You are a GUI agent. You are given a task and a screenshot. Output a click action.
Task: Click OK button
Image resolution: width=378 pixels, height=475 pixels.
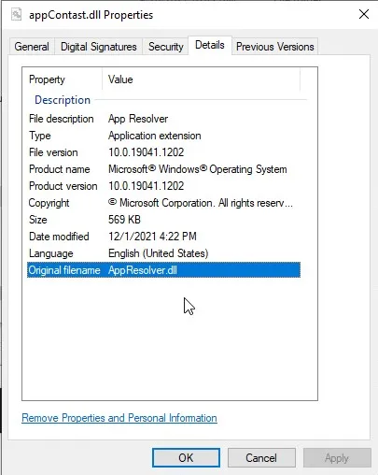[x=186, y=457]
